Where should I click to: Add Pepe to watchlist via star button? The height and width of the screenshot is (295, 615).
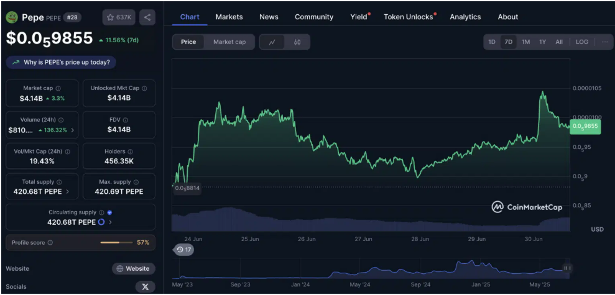coord(119,17)
